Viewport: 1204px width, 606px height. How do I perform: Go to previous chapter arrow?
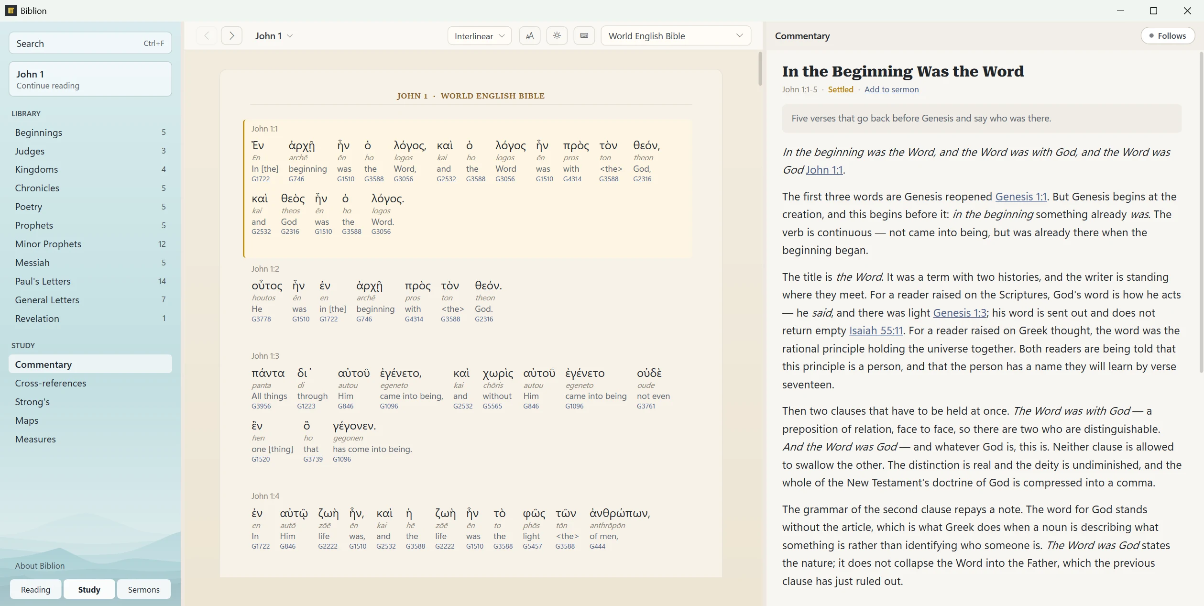[207, 36]
